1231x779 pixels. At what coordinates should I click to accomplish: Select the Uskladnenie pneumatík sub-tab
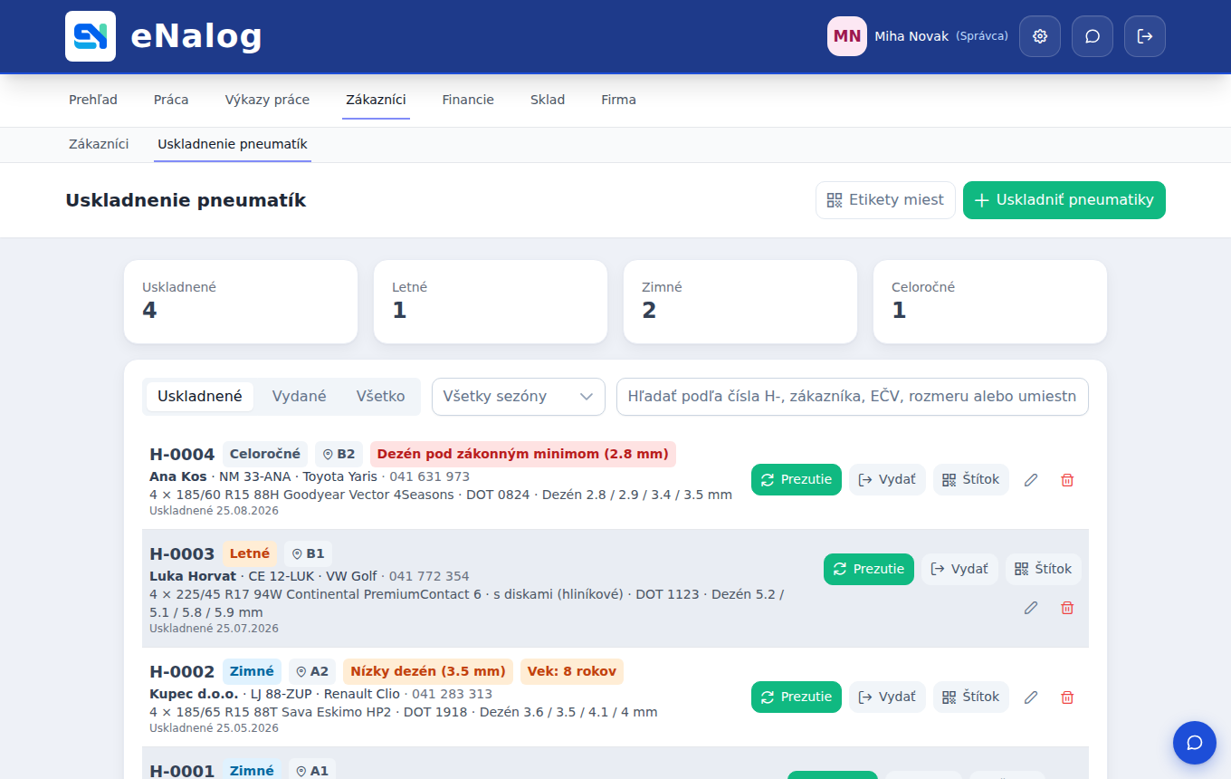click(x=233, y=144)
